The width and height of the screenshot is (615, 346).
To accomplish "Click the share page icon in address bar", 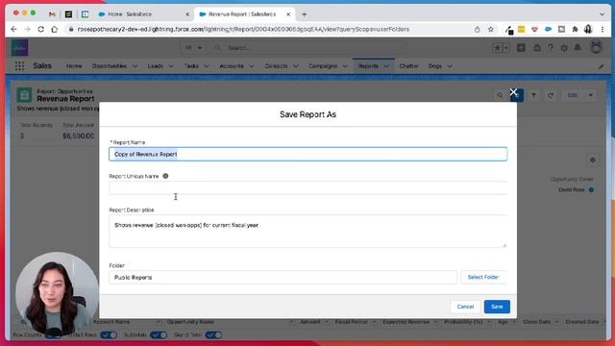I will 477,30.
